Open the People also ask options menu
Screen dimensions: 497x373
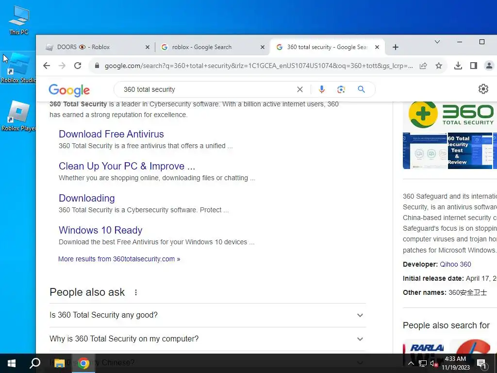(x=136, y=292)
